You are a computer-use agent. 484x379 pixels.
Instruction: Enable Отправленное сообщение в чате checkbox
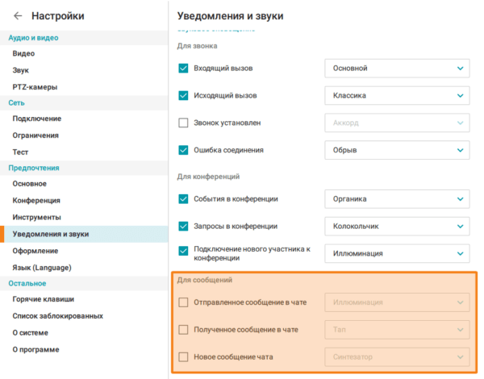(183, 302)
